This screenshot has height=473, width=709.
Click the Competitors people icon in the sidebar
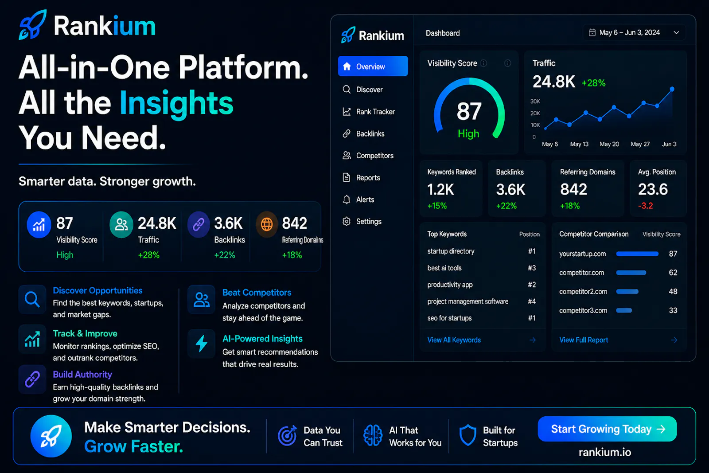(347, 156)
